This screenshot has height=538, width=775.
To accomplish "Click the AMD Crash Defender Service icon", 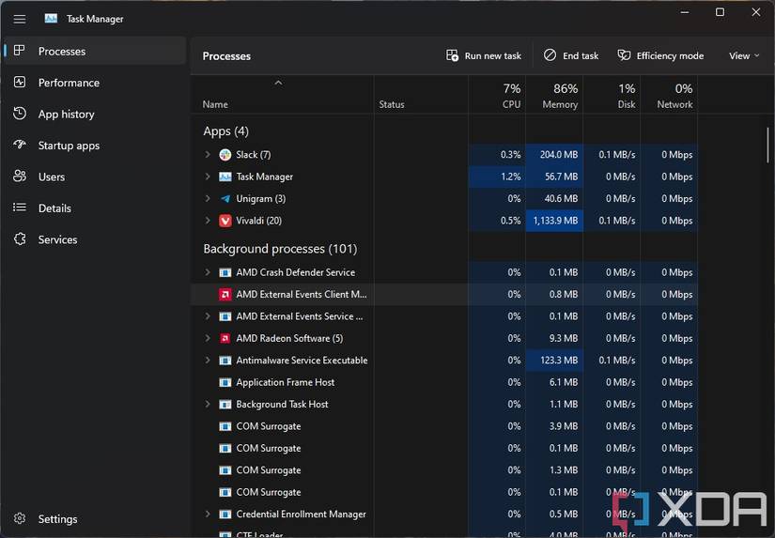I will (x=225, y=272).
